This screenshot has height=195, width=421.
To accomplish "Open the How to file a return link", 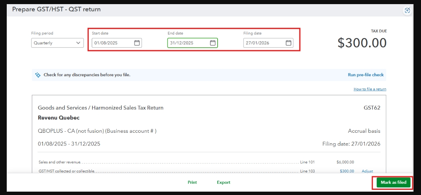I will (x=370, y=89).
